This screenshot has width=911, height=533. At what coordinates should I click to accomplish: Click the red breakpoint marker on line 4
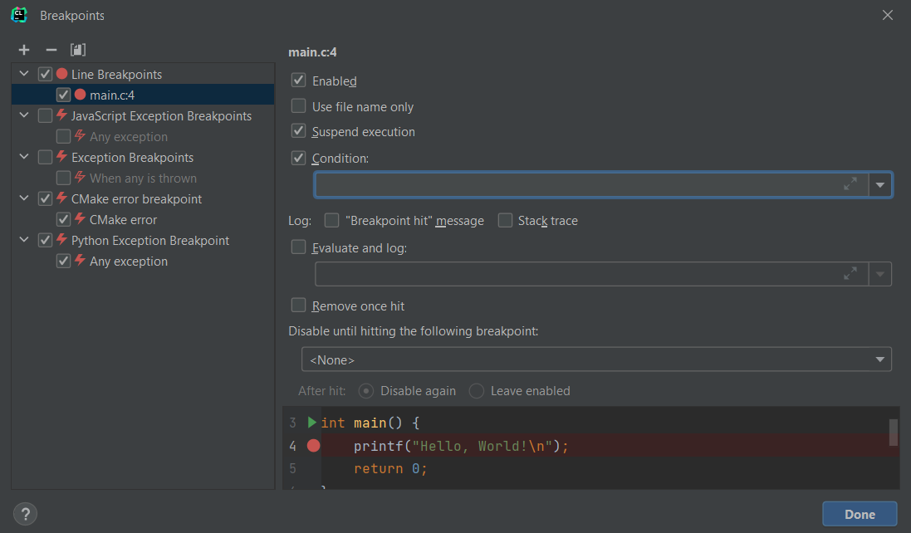point(313,446)
